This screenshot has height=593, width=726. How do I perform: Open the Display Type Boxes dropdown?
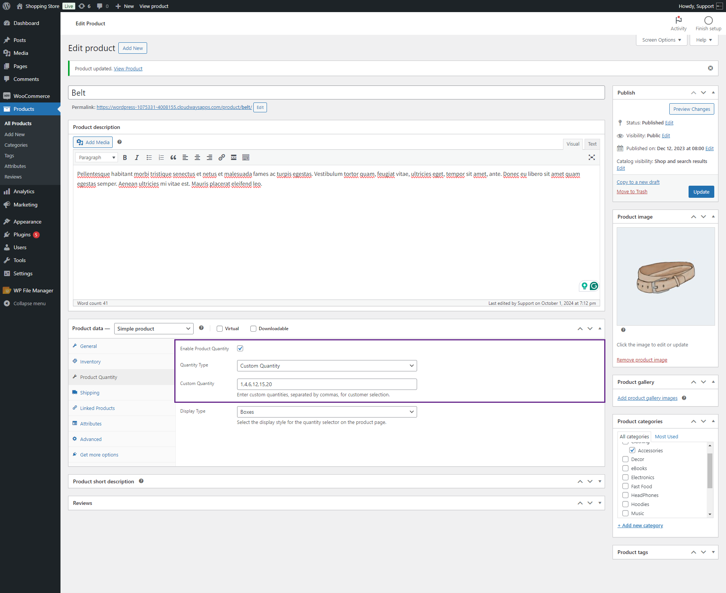coord(327,412)
